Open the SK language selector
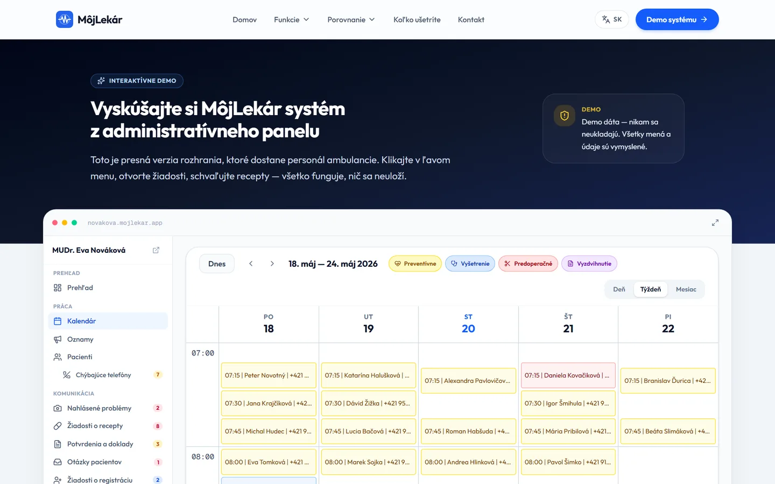The height and width of the screenshot is (484, 775). tap(612, 19)
